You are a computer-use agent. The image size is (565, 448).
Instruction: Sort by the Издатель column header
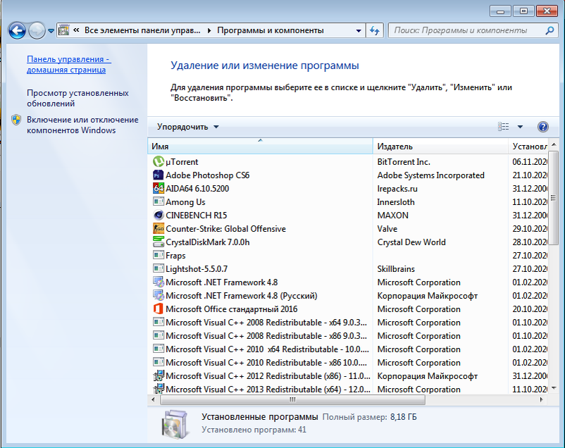click(x=440, y=146)
